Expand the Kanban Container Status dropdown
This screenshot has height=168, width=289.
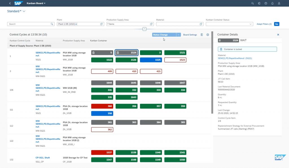click(251, 24)
